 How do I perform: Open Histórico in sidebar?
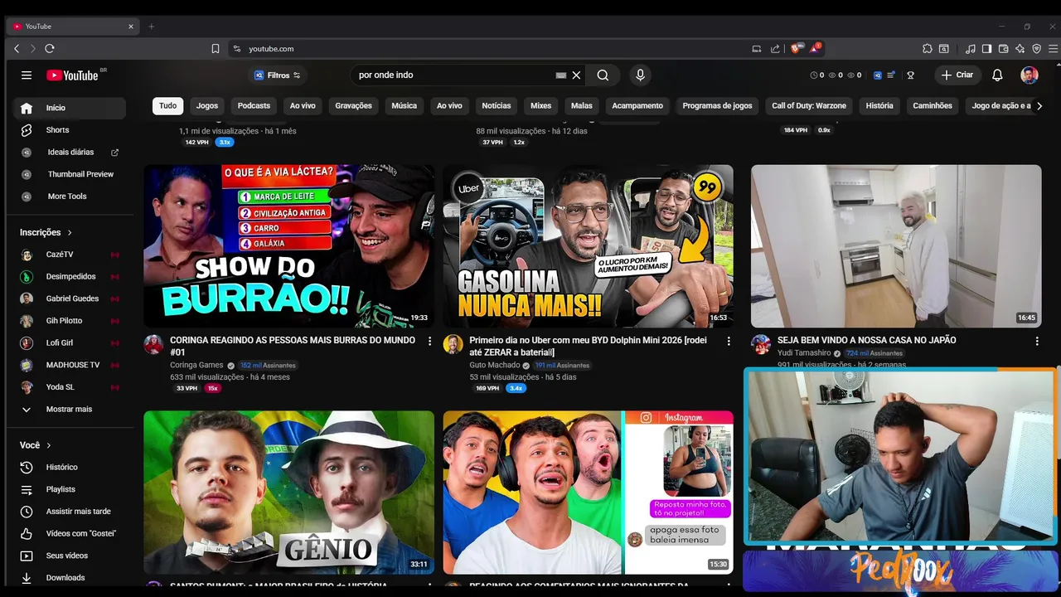(x=70, y=468)
